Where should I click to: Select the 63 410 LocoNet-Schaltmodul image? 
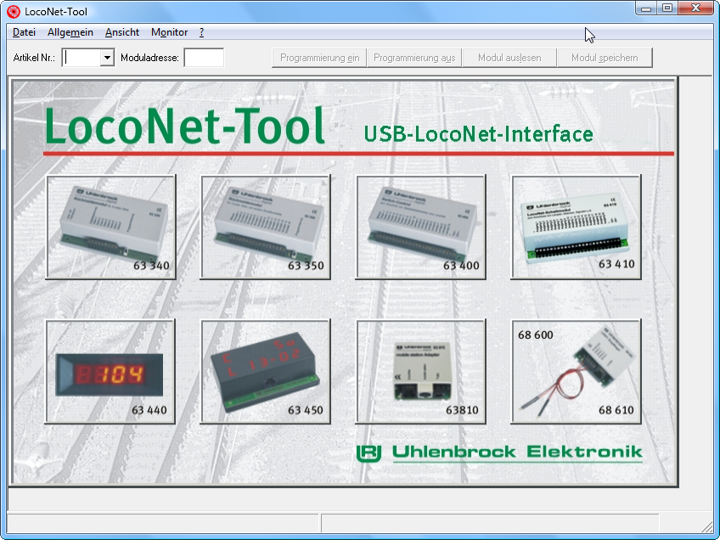coord(576,227)
